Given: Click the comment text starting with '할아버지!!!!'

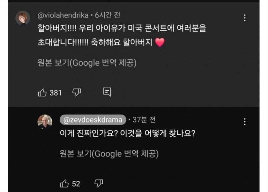Looking at the screenshot, I should click(121, 29).
